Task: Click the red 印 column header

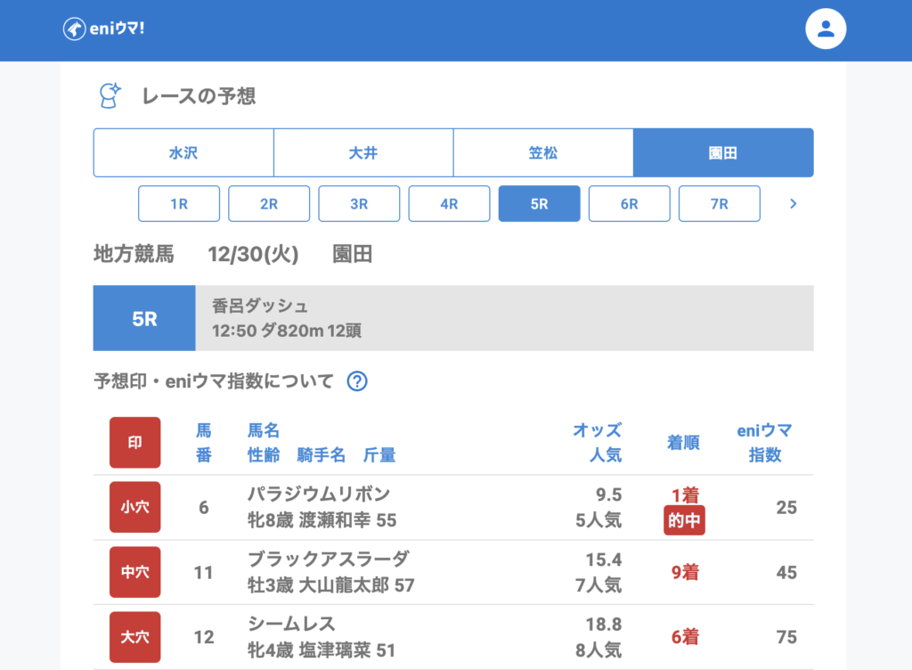Action: click(x=134, y=442)
